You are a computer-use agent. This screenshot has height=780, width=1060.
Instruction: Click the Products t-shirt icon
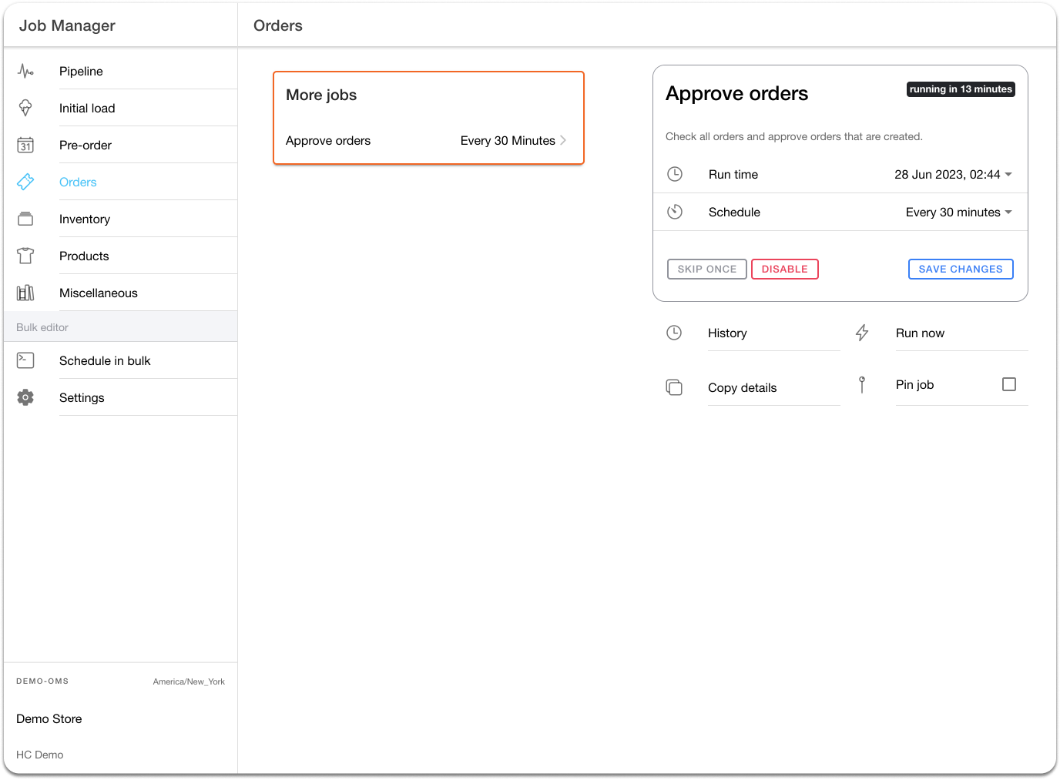coord(25,256)
